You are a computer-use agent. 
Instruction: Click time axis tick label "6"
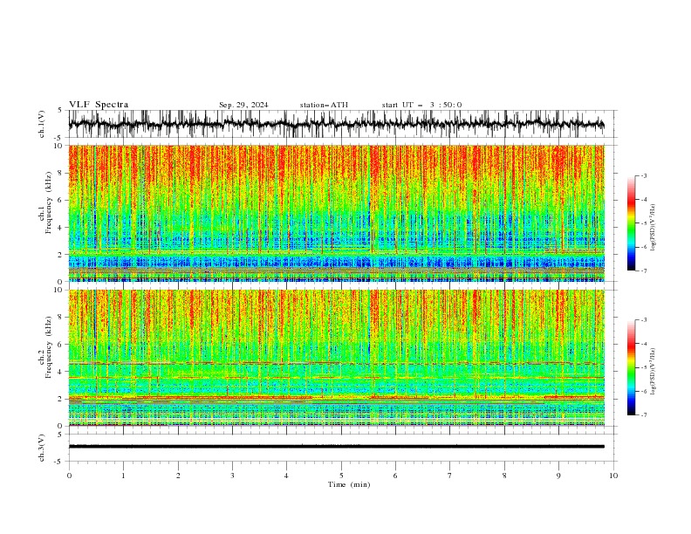point(395,476)
